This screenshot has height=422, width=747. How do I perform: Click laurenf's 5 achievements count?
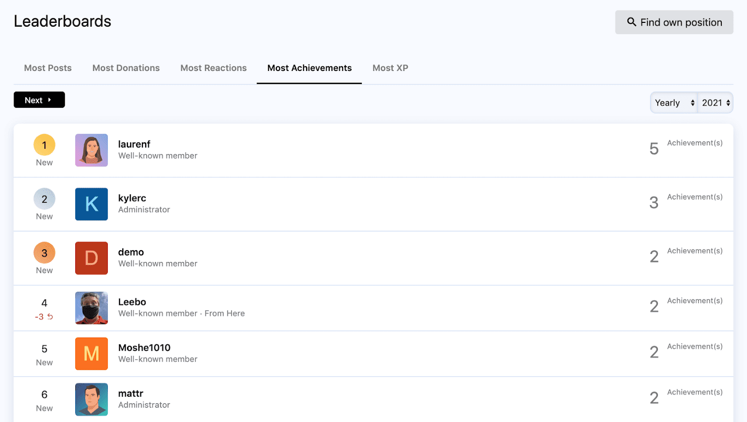[654, 149]
